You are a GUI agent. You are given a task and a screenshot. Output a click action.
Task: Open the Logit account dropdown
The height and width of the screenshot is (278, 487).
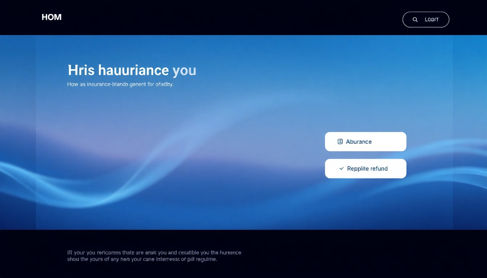[x=431, y=20]
